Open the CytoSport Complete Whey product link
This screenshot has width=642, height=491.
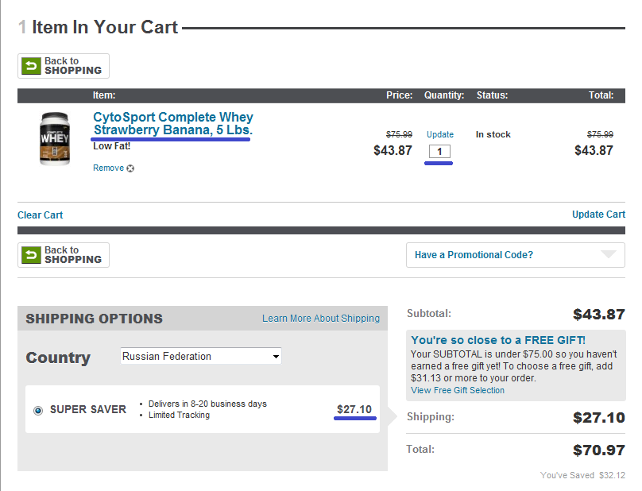[x=173, y=123]
